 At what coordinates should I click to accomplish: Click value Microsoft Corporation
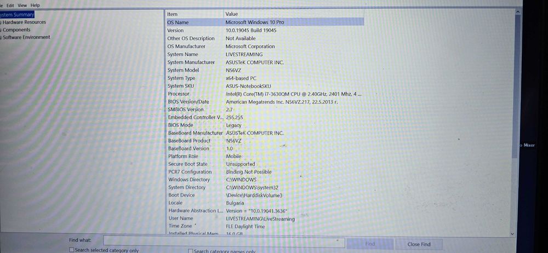pos(250,46)
